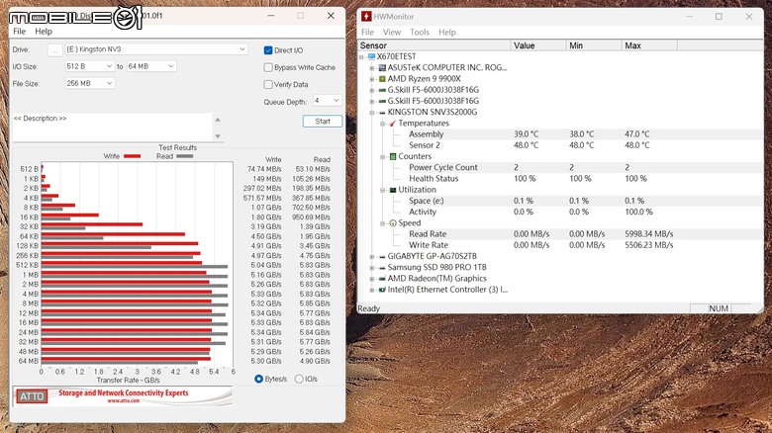
Task: Collapse the Utilization group
Action: [383, 190]
